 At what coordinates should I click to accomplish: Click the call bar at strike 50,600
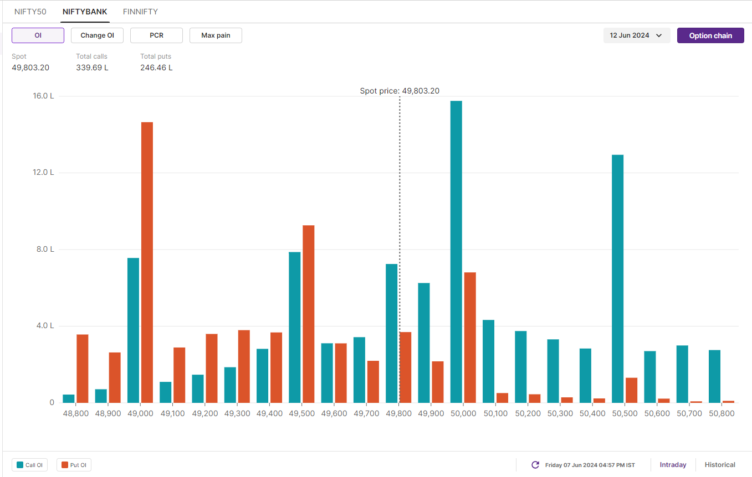[x=650, y=377]
